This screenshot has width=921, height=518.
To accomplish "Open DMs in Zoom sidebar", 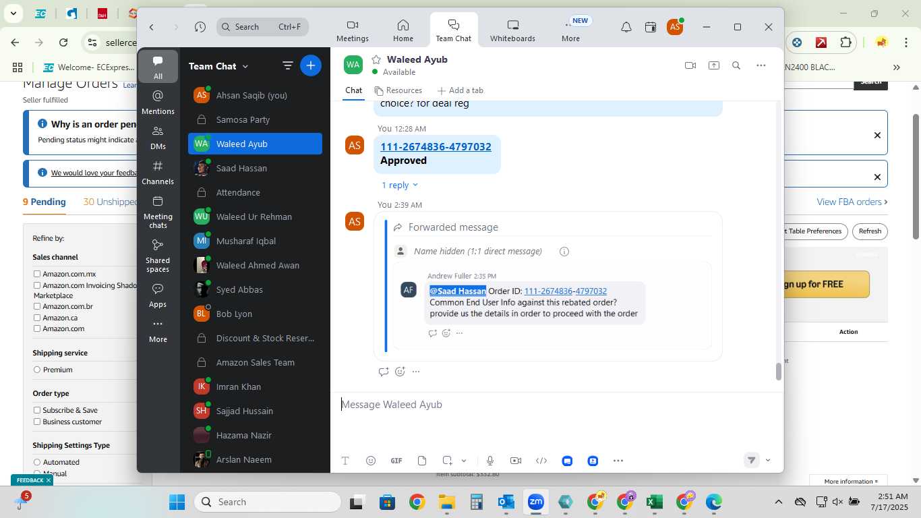I will 158,137.
